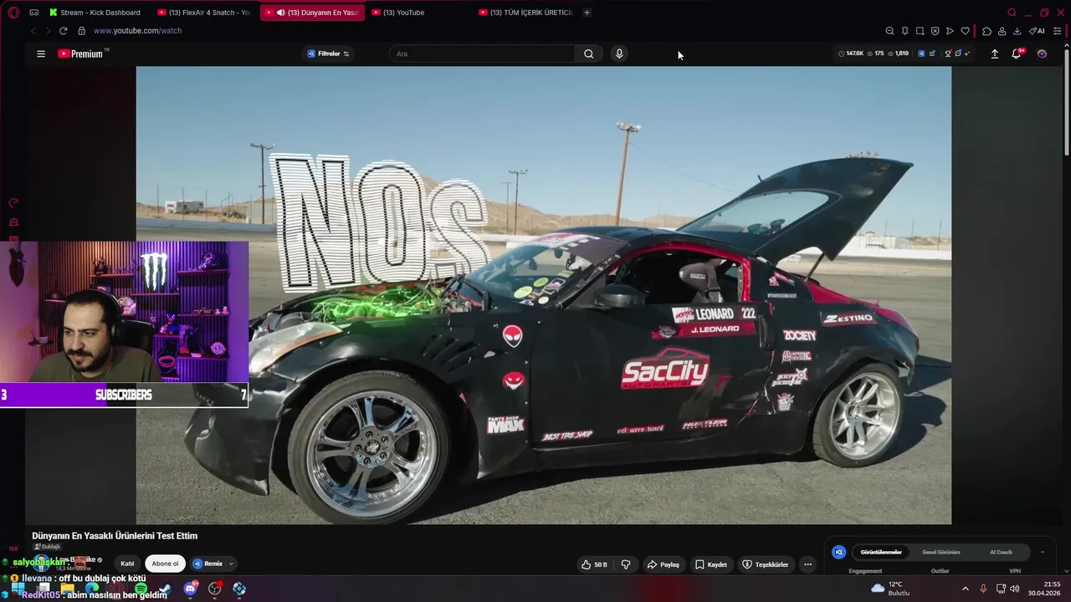Click the Remix button

pos(208,564)
